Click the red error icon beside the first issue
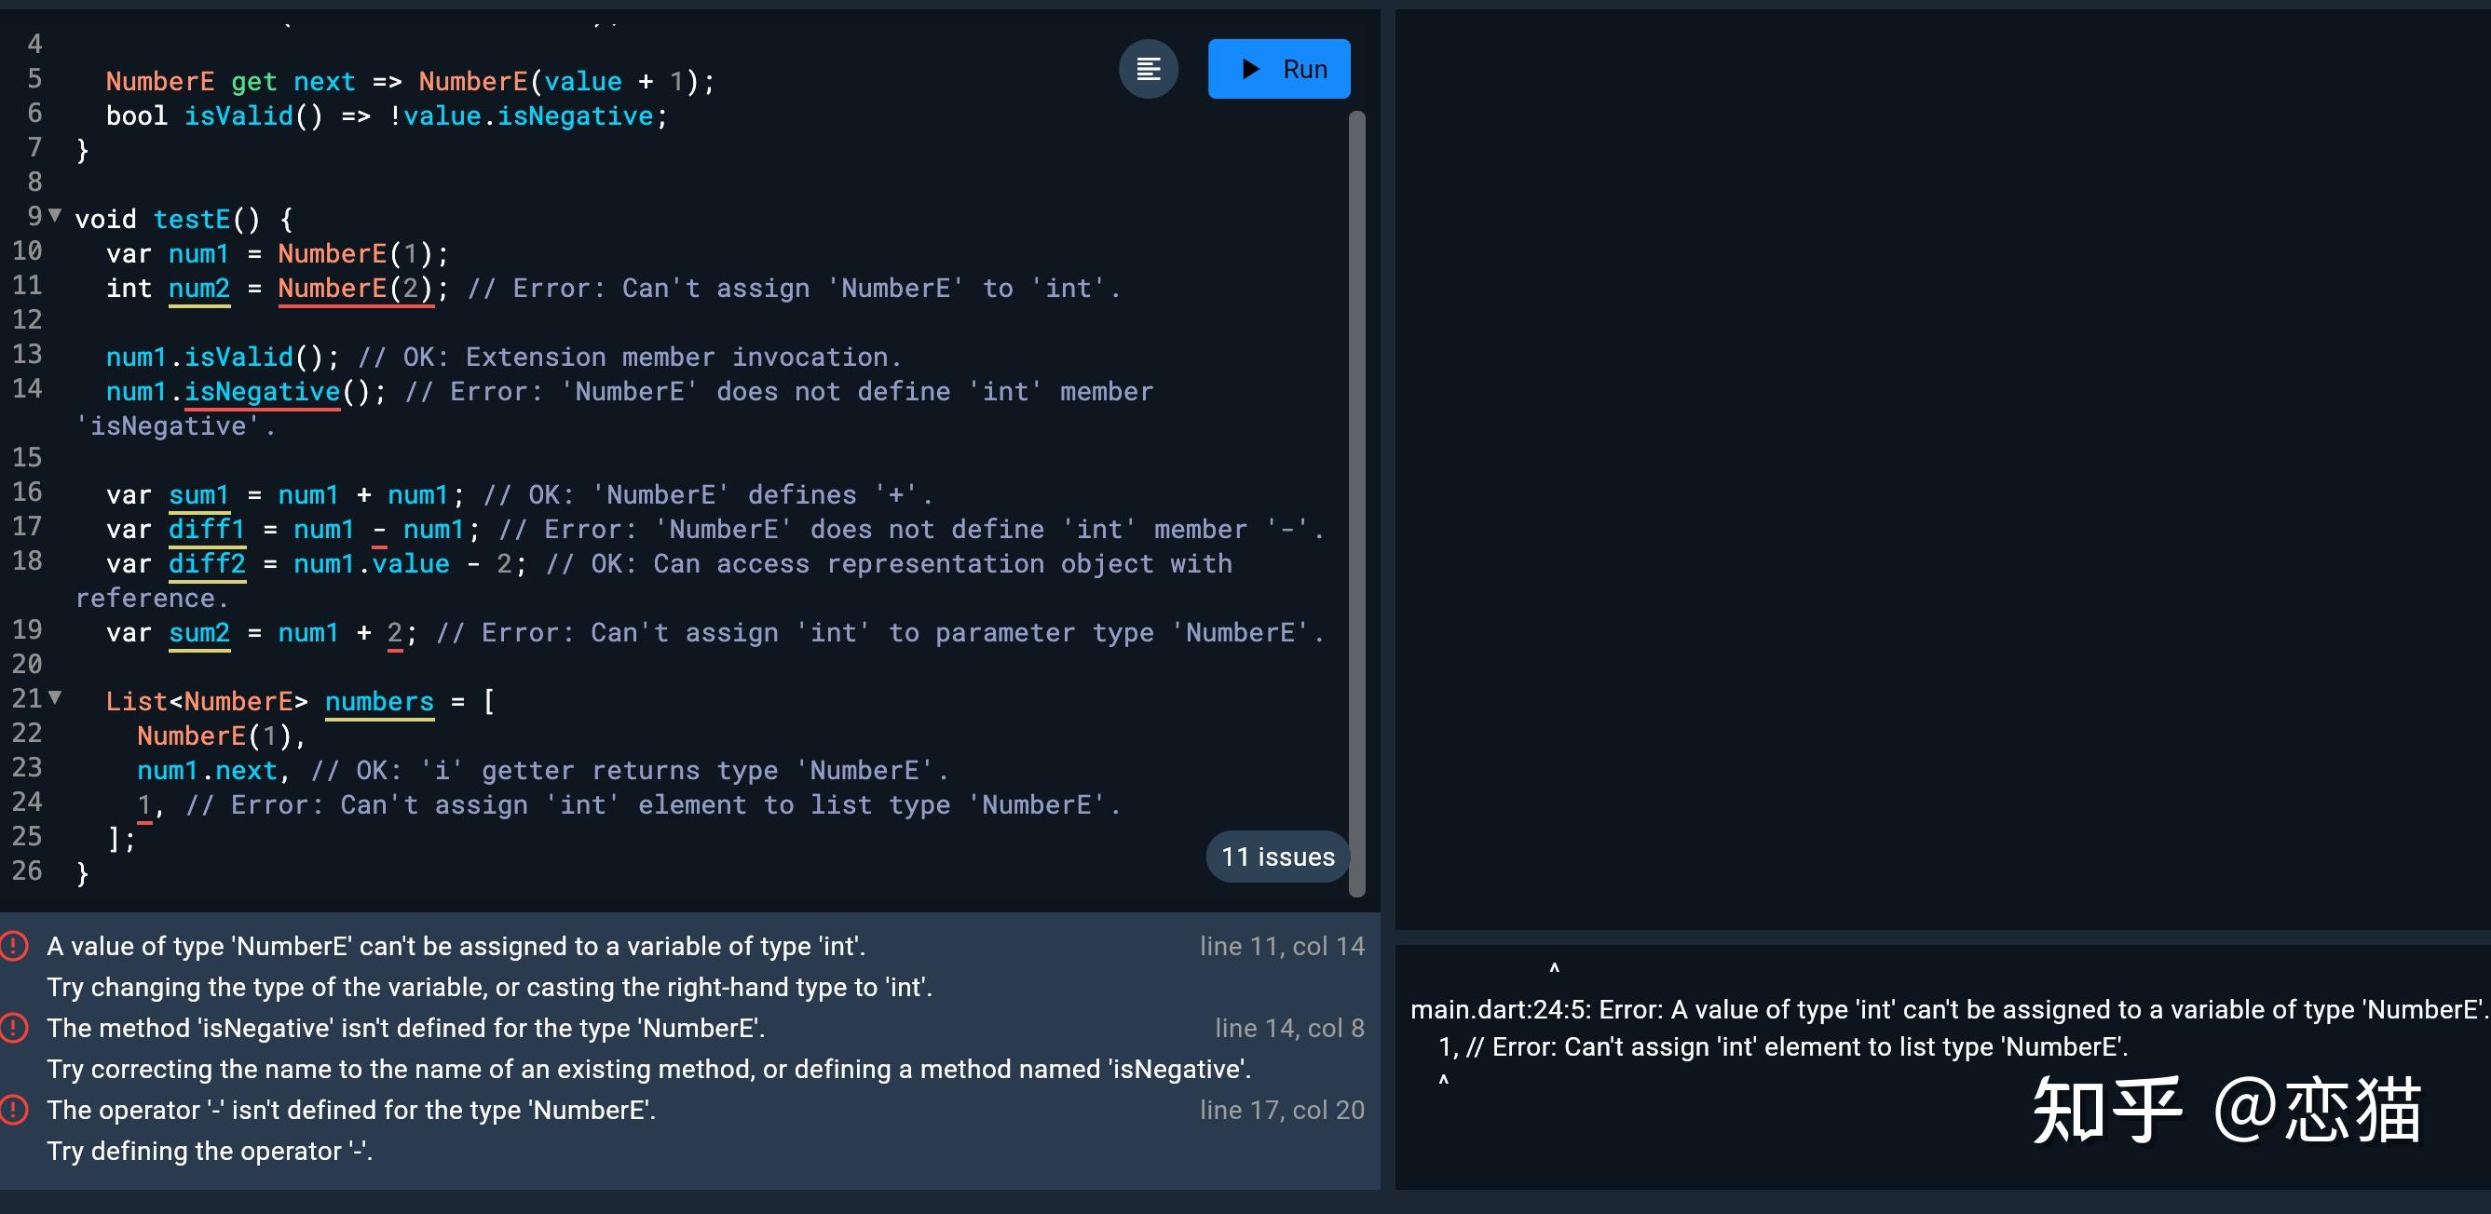The image size is (2491, 1214). [14, 945]
